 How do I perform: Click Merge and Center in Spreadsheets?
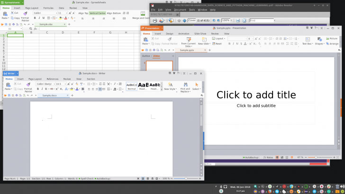point(142,16)
